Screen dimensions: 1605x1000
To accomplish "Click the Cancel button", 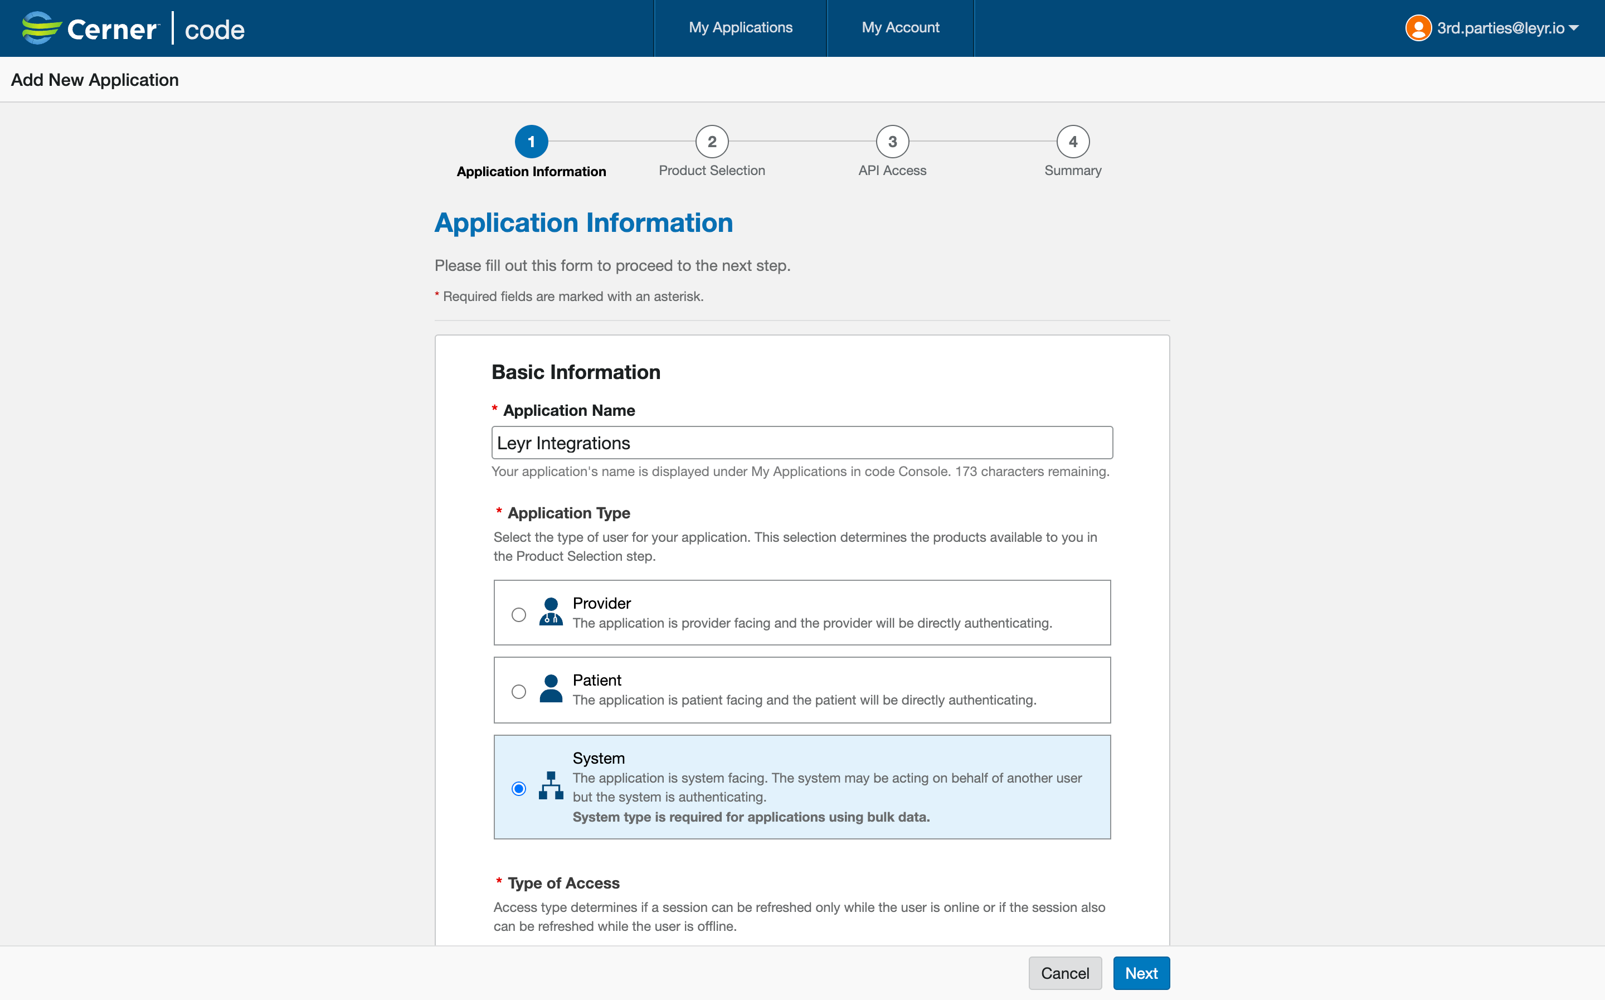I will pyautogui.click(x=1065, y=973).
